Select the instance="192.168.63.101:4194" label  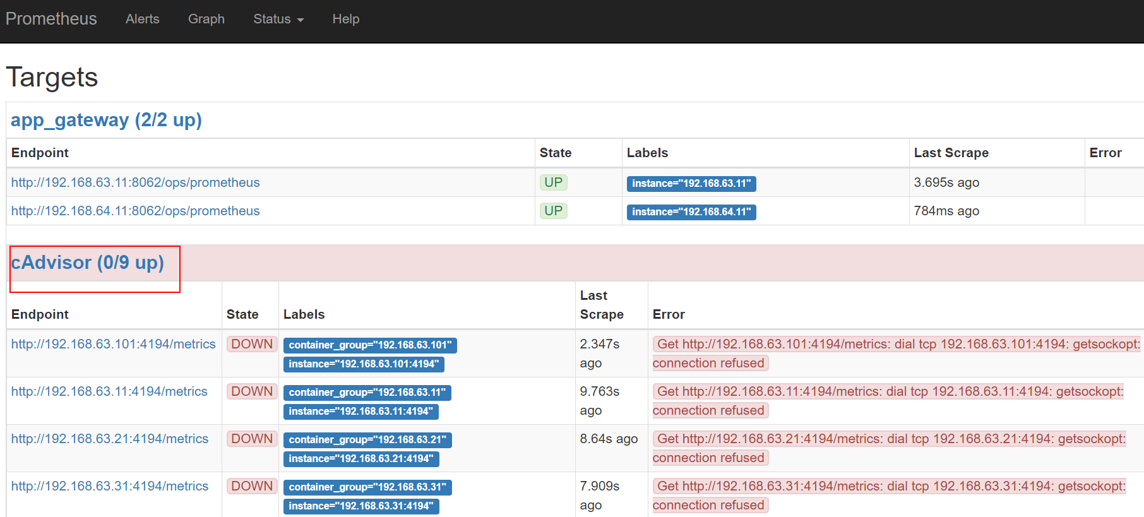pos(364,364)
